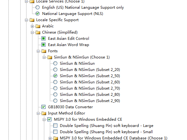Toggle the East Asian Edit Control green box
This screenshot has width=187, height=140.
44,39
